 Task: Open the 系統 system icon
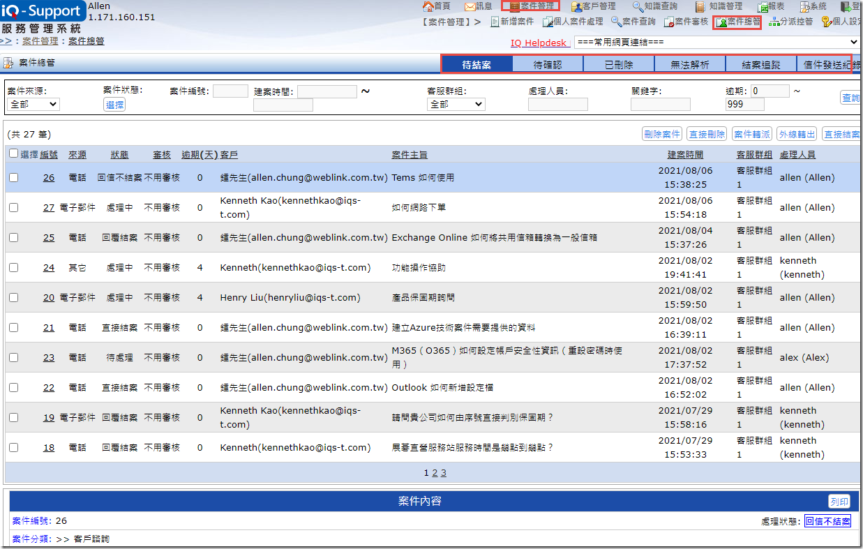pos(804,6)
